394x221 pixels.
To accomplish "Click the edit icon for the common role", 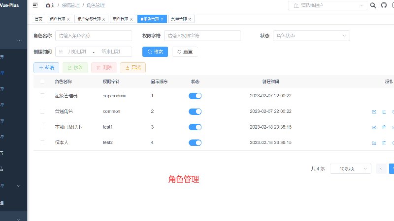I will click(x=374, y=112).
